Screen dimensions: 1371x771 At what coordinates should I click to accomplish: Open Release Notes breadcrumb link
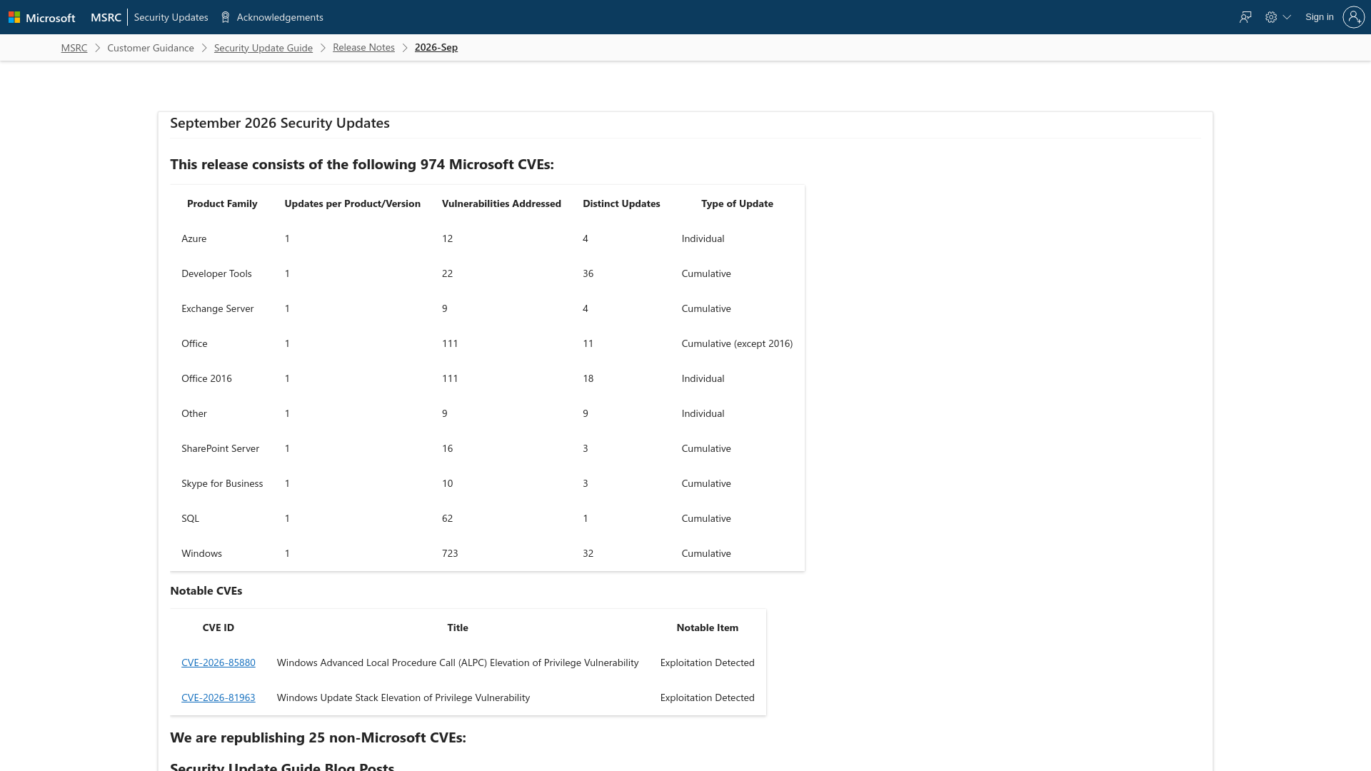363,47
